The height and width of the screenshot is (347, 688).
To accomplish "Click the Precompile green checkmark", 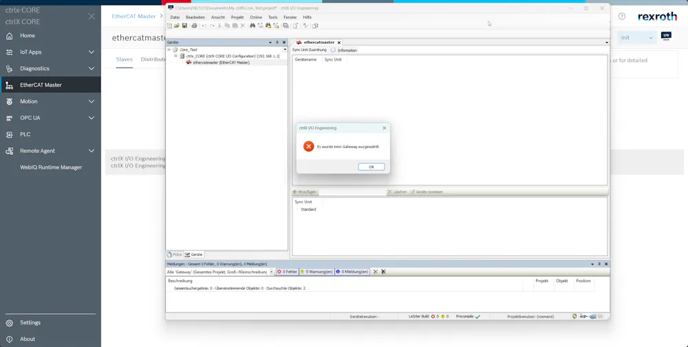I will point(478,316).
